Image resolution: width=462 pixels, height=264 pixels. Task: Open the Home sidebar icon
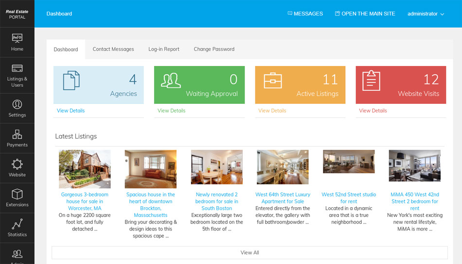click(x=17, y=38)
